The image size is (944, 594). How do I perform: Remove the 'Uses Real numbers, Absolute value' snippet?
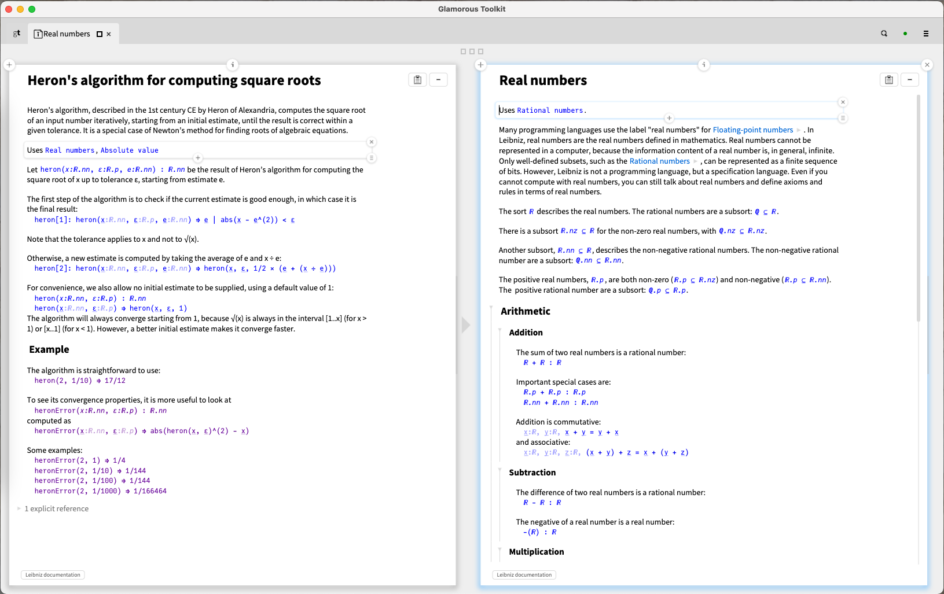(x=372, y=142)
